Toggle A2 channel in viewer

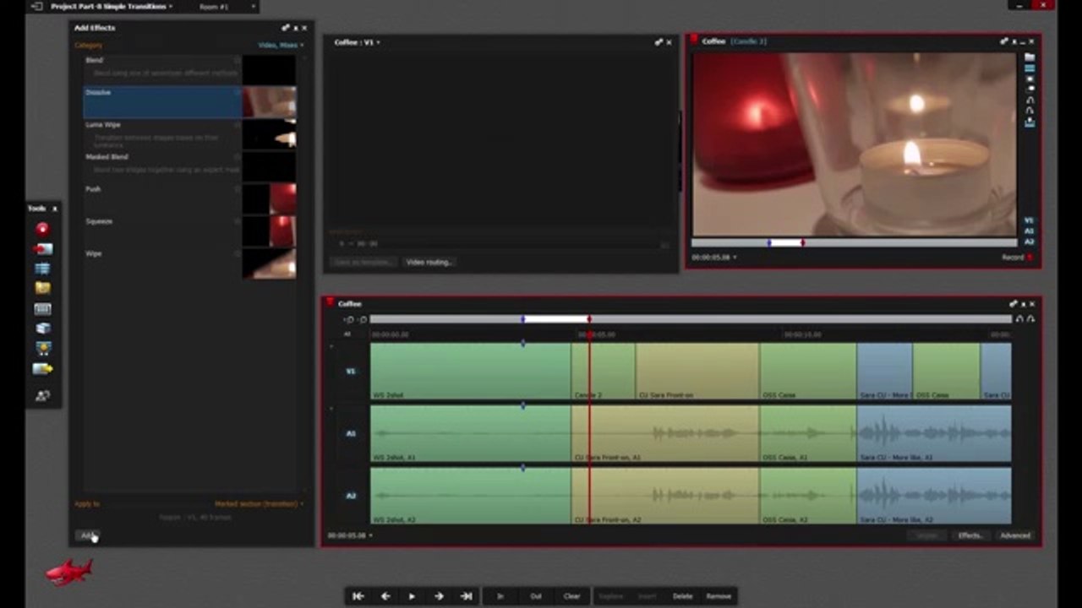coord(1029,242)
